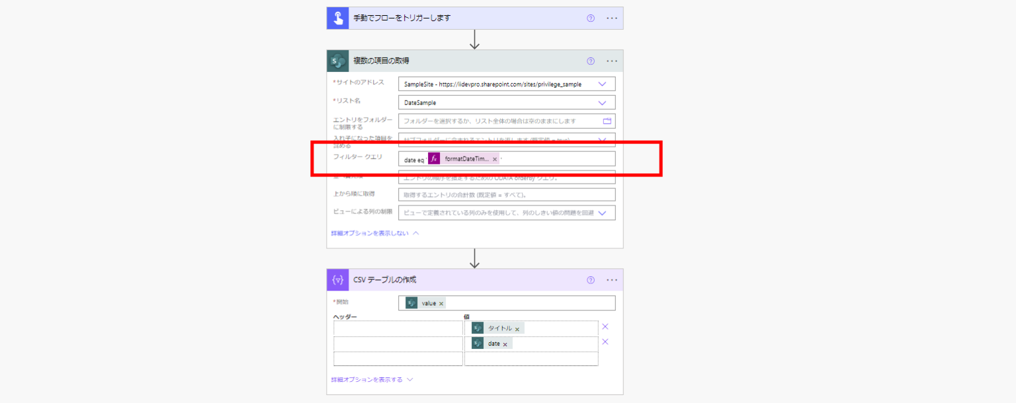Click the Data Operations {v} icon on CSV card

click(337, 279)
